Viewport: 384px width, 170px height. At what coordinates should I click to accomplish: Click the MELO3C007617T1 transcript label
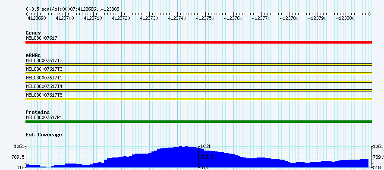[x=44, y=78]
